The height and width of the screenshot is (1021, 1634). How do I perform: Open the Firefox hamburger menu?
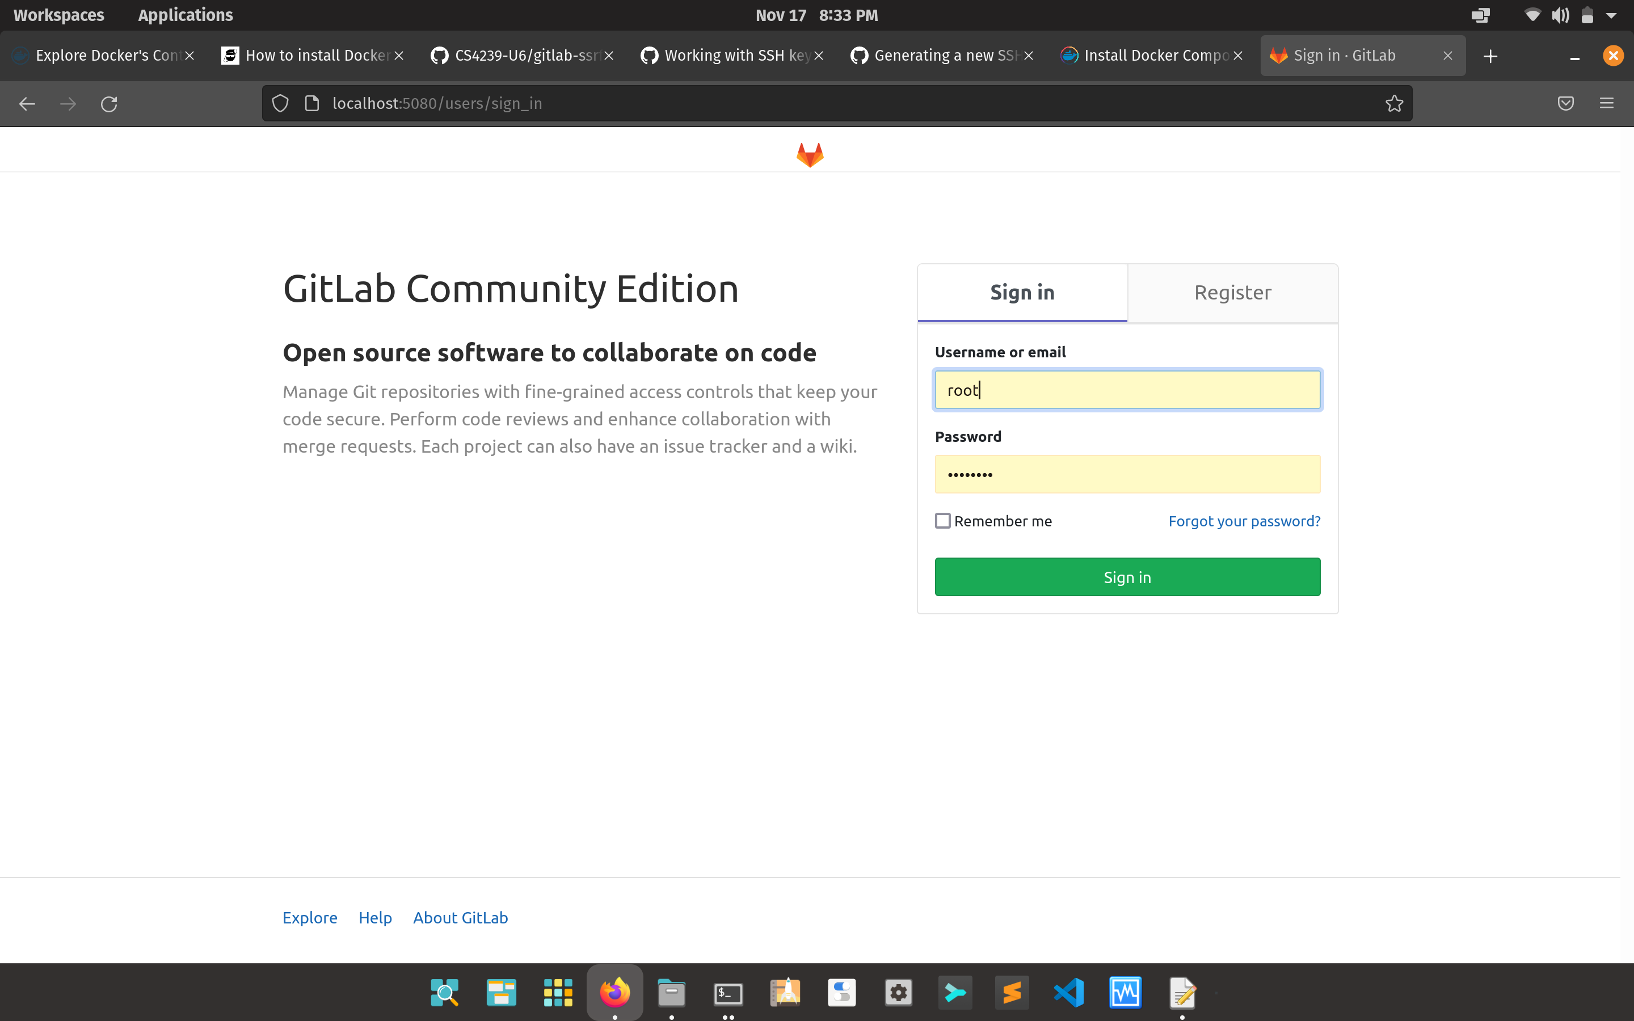tap(1606, 103)
